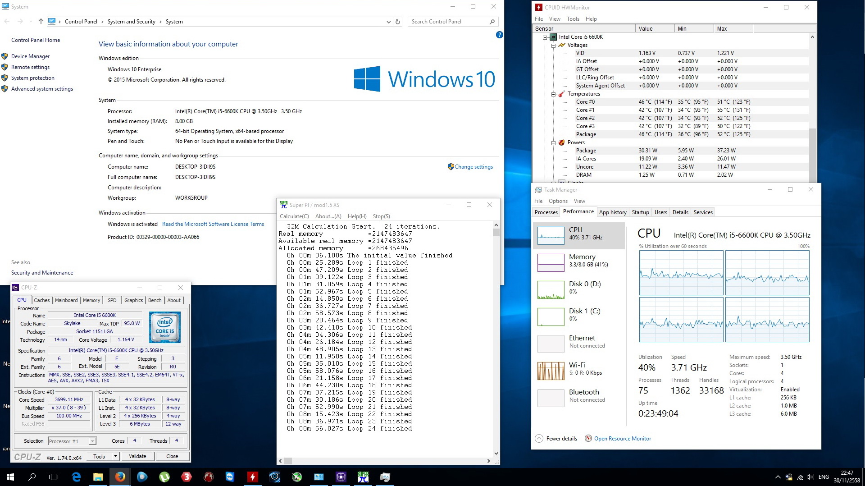
Task: Open the Windows Start menu
Action: pos(10,477)
